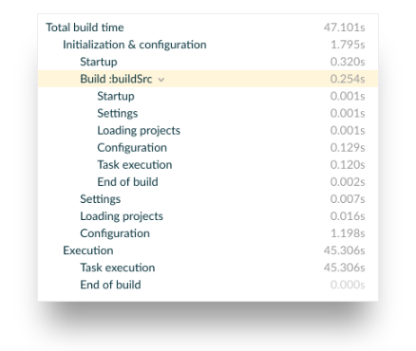Select End of build row with 0.002s
The image size is (416, 351).
(208, 181)
